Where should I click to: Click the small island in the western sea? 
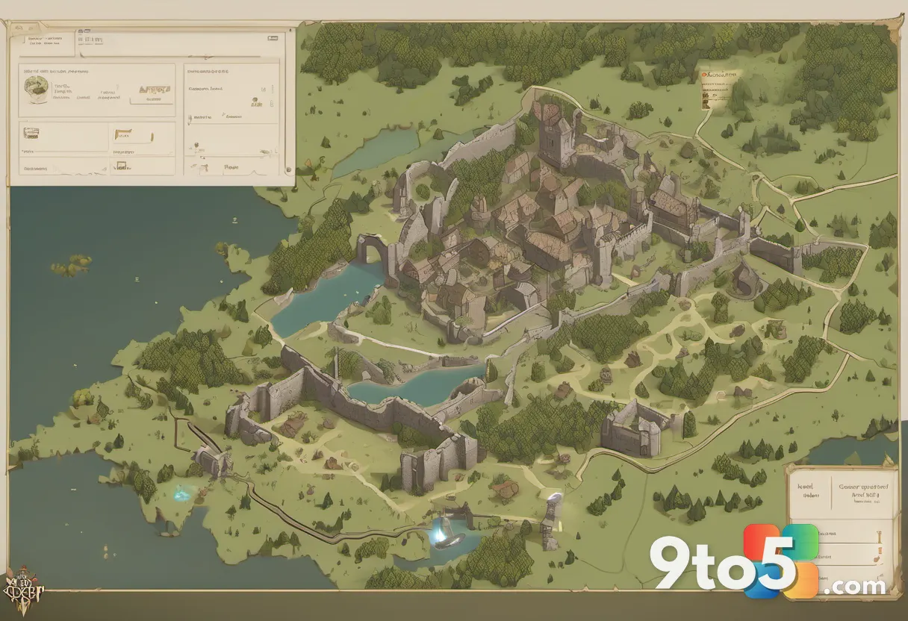click(x=72, y=265)
